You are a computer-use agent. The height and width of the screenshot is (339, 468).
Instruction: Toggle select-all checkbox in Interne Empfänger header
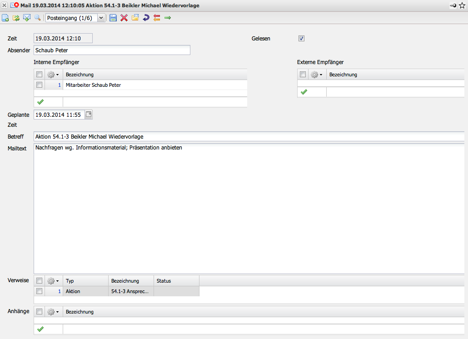[39, 75]
